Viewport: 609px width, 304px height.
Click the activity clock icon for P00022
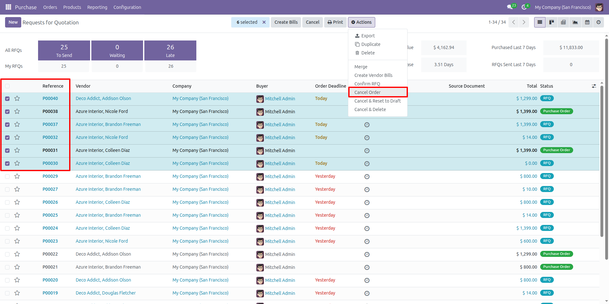[x=367, y=254]
